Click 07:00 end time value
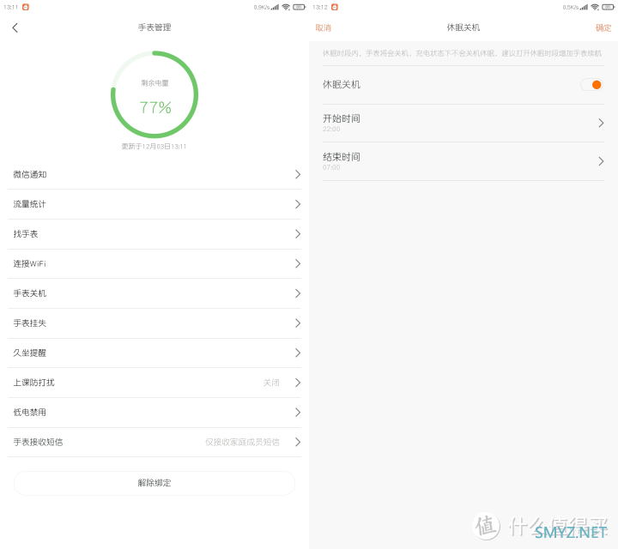 pyautogui.click(x=331, y=167)
